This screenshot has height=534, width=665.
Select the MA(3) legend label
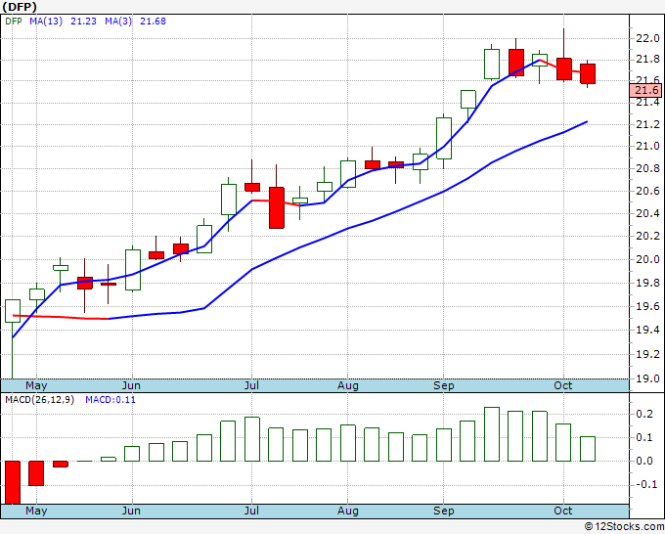pyautogui.click(x=118, y=22)
